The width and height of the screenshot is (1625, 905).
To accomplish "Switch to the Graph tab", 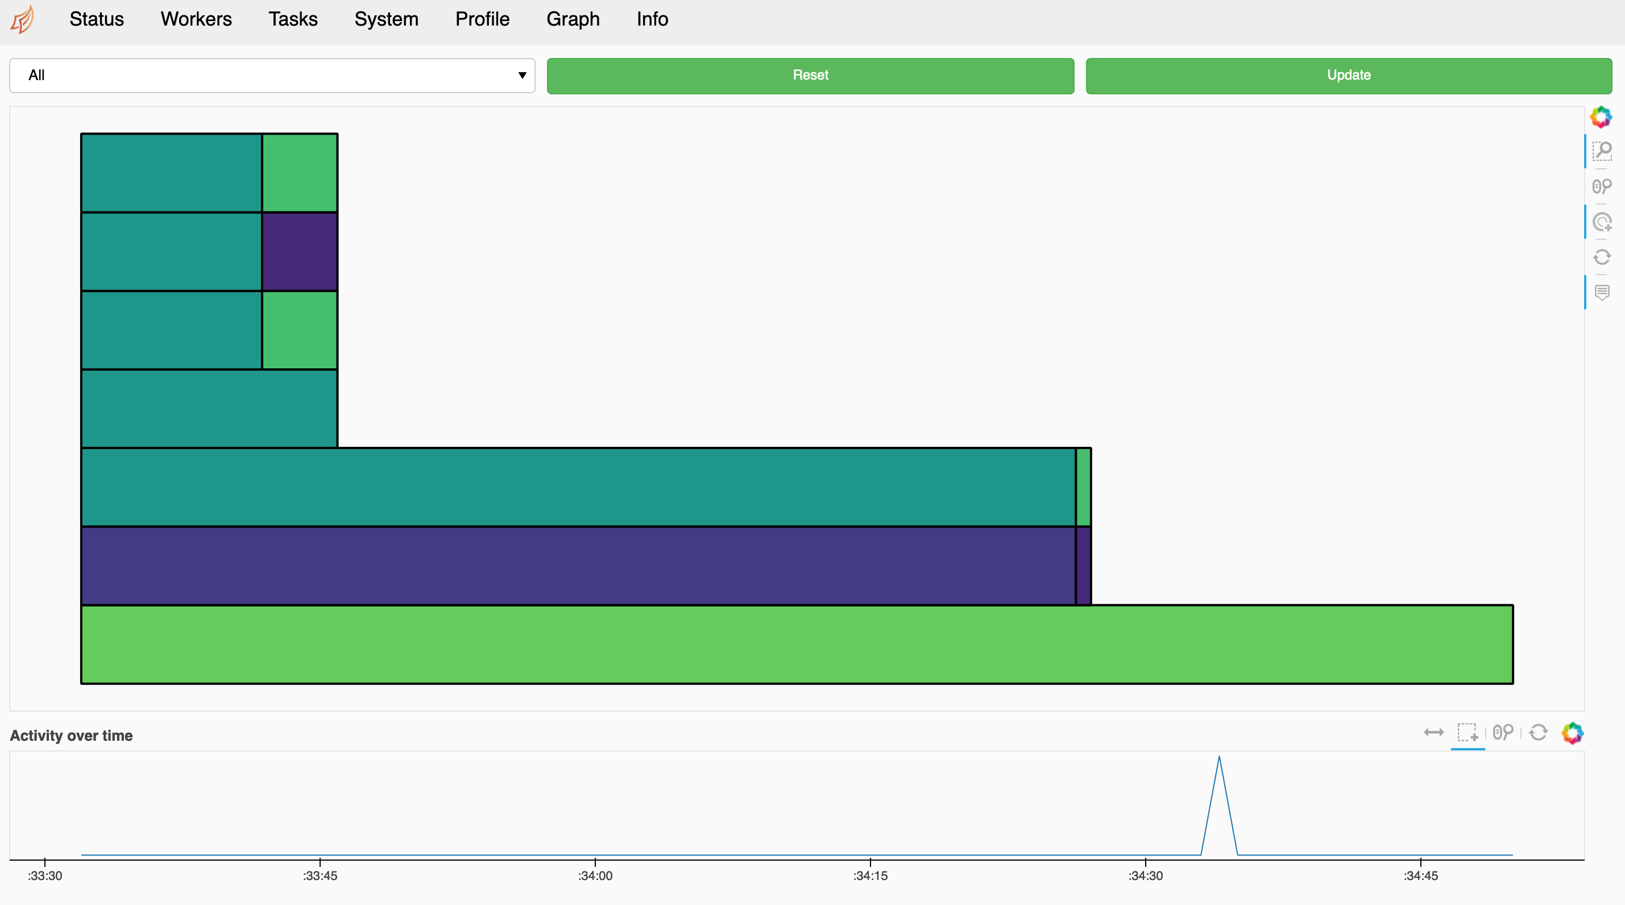I will click(572, 19).
